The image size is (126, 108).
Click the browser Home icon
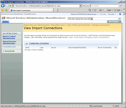(x=90, y=10)
